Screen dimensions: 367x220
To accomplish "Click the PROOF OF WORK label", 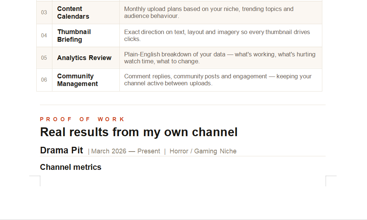I will coord(82,119).
